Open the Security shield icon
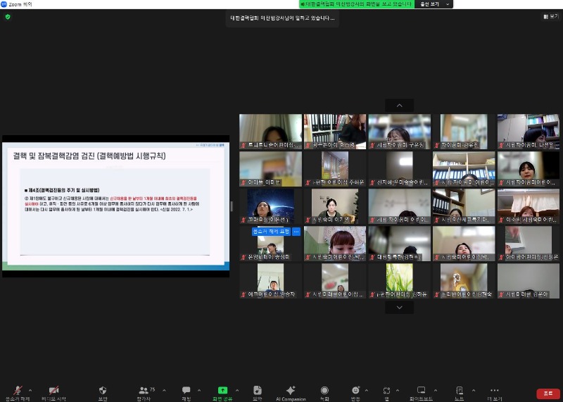The width and height of the screenshot is (563, 402). [x=103, y=390]
